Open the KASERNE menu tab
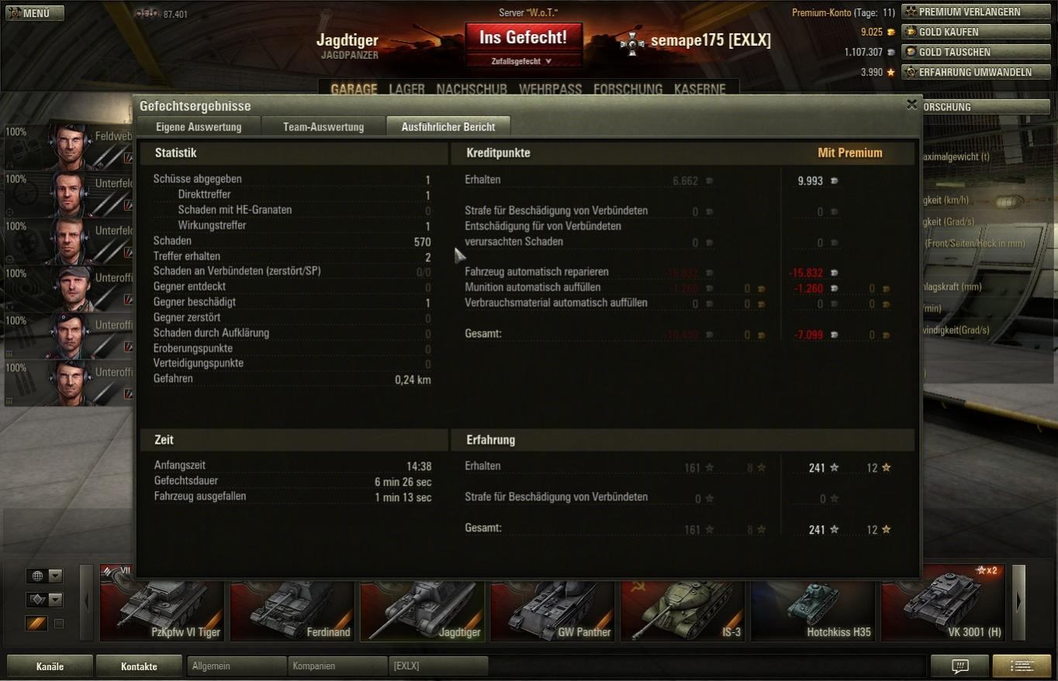The width and height of the screenshot is (1058, 681). (700, 89)
